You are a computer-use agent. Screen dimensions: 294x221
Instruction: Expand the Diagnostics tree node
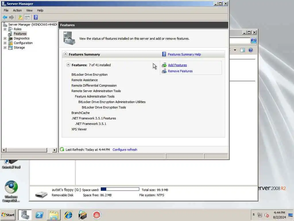click(5, 38)
